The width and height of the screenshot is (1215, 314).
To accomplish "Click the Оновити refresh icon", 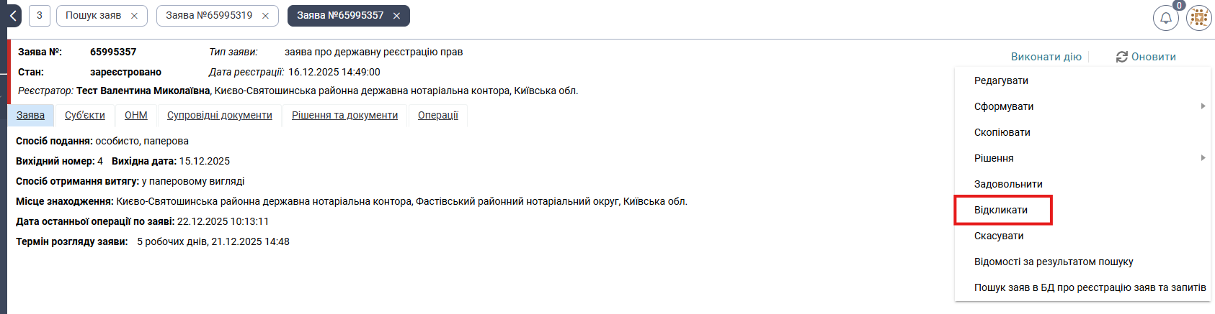I will tap(1122, 57).
